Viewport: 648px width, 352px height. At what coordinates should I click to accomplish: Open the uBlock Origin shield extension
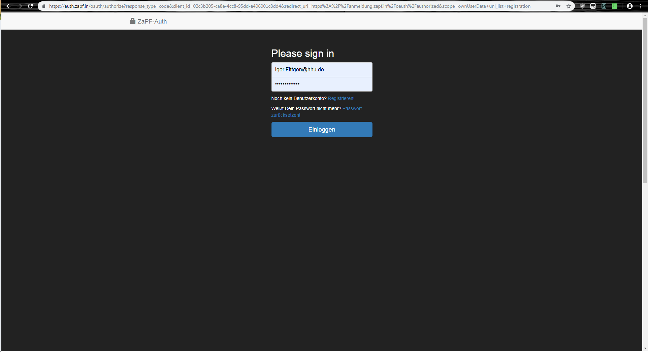point(582,6)
